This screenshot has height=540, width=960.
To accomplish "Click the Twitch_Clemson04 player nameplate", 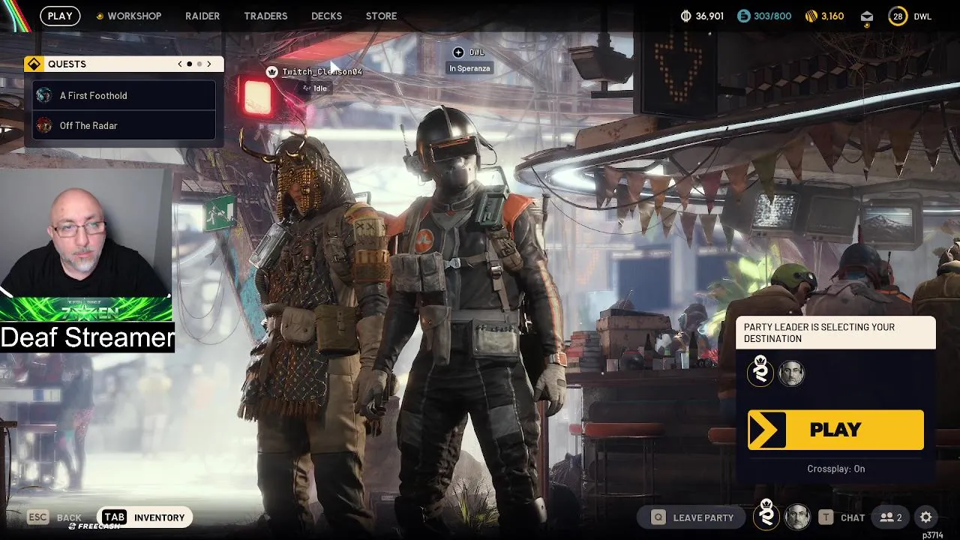I will point(322,71).
